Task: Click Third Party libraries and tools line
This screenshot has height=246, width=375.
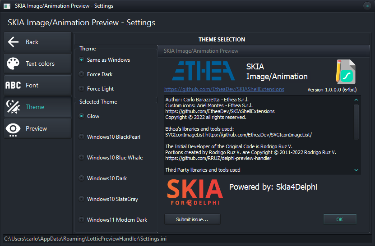Action: (x=203, y=170)
